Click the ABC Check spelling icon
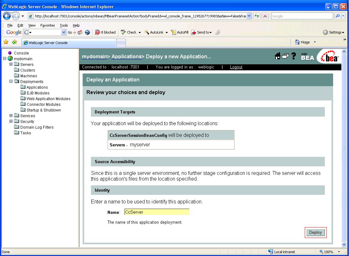 pyautogui.click(x=123, y=32)
